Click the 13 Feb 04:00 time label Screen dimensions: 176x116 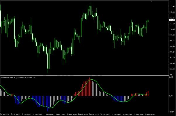coord(83,115)
